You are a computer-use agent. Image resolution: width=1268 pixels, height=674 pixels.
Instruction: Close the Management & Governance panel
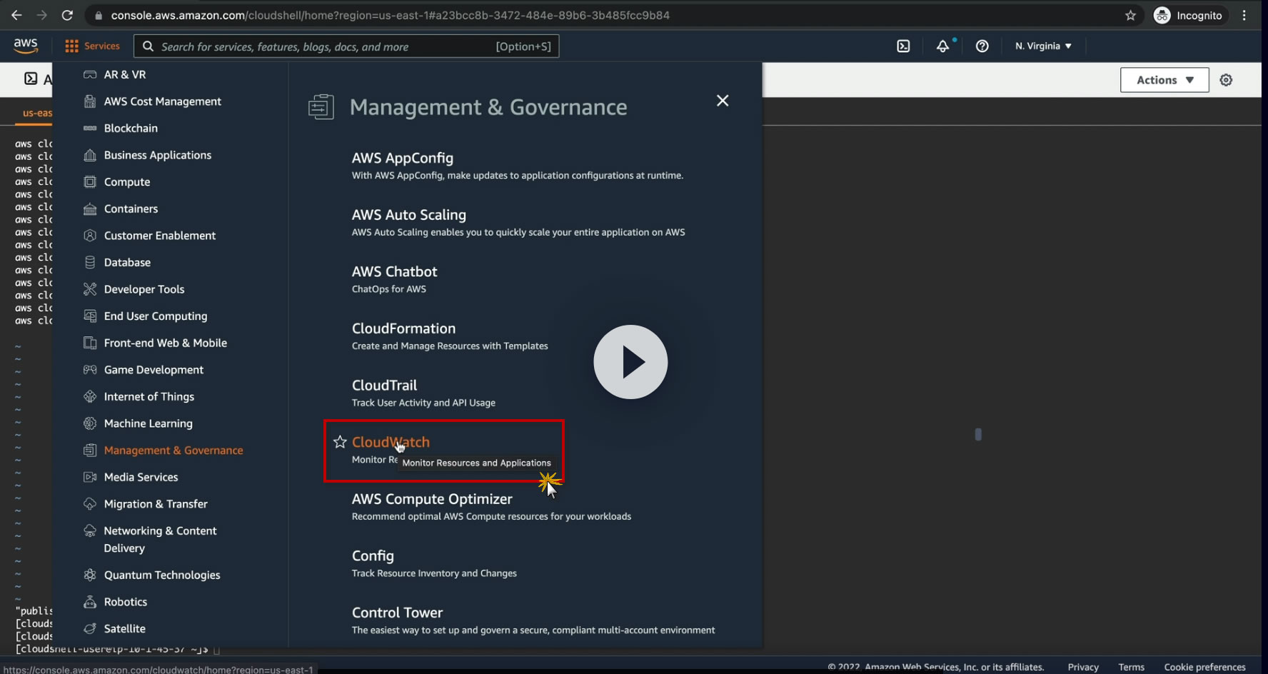[723, 101]
